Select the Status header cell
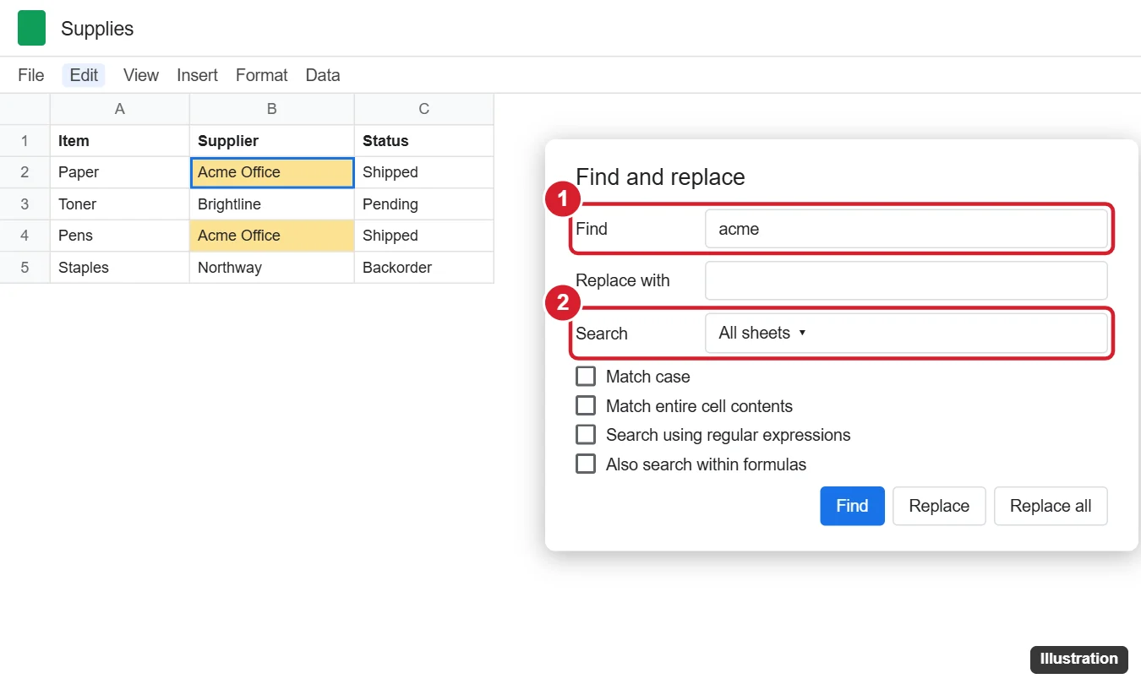This screenshot has width=1141, height=684. pos(424,141)
